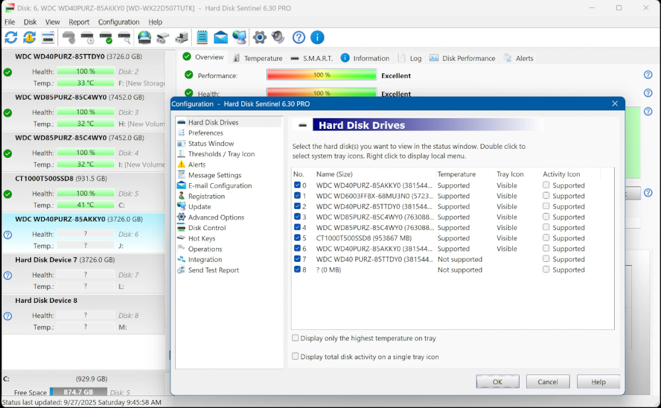Switch to the S.M.A.R.T. tab
661x408 pixels.
(x=312, y=58)
